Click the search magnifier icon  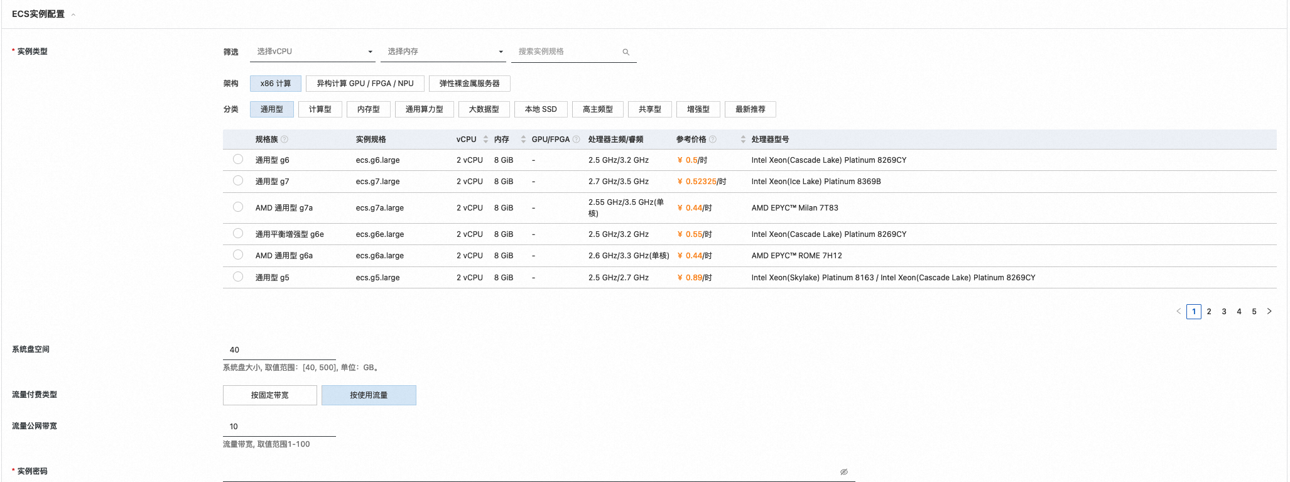(x=626, y=52)
